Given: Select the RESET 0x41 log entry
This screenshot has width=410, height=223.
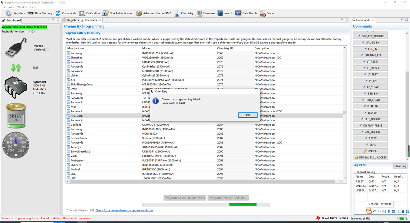Looking at the screenshot, I should [381, 181].
